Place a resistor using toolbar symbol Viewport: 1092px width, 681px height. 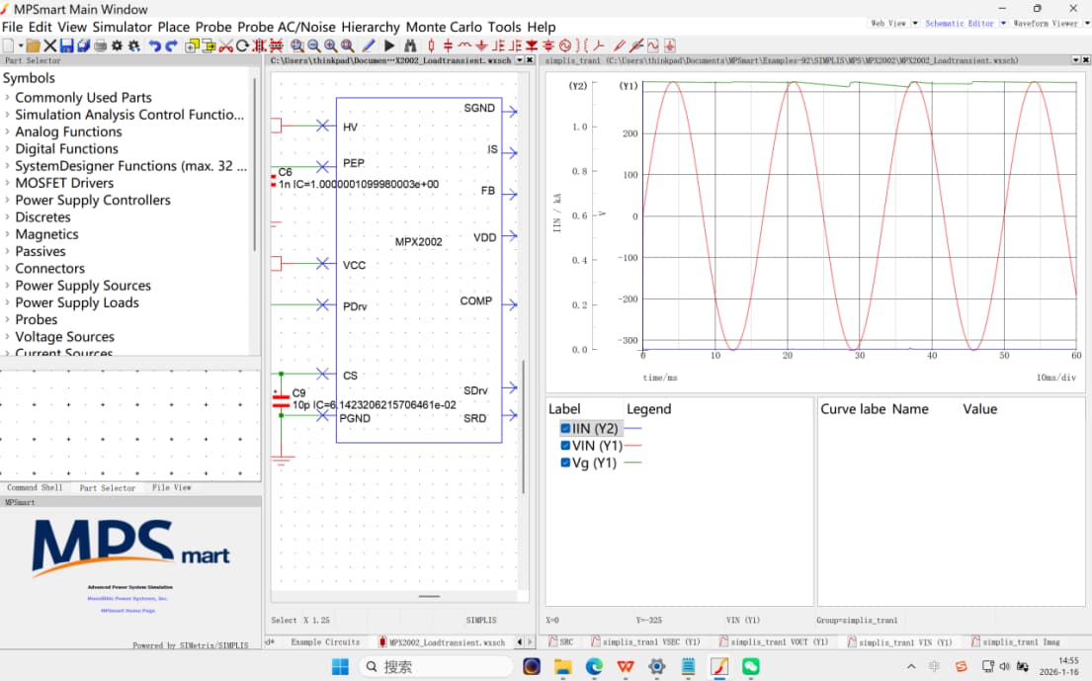tap(431, 45)
